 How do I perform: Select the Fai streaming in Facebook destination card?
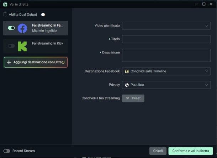tap(36, 28)
